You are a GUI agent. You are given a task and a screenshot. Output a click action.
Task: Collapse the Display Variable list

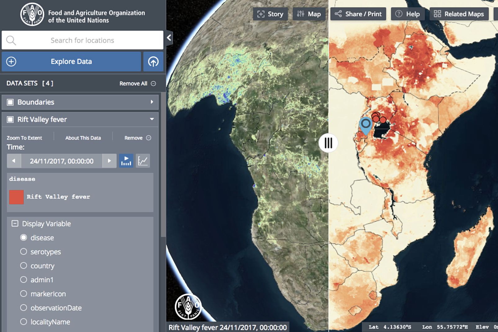[x=15, y=223]
